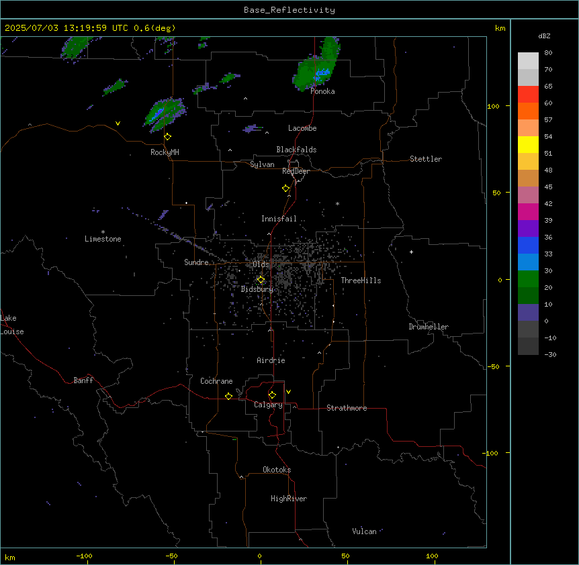Click the Base_Reflectivity title
Screen dimensions: 579x565
(x=289, y=10)
